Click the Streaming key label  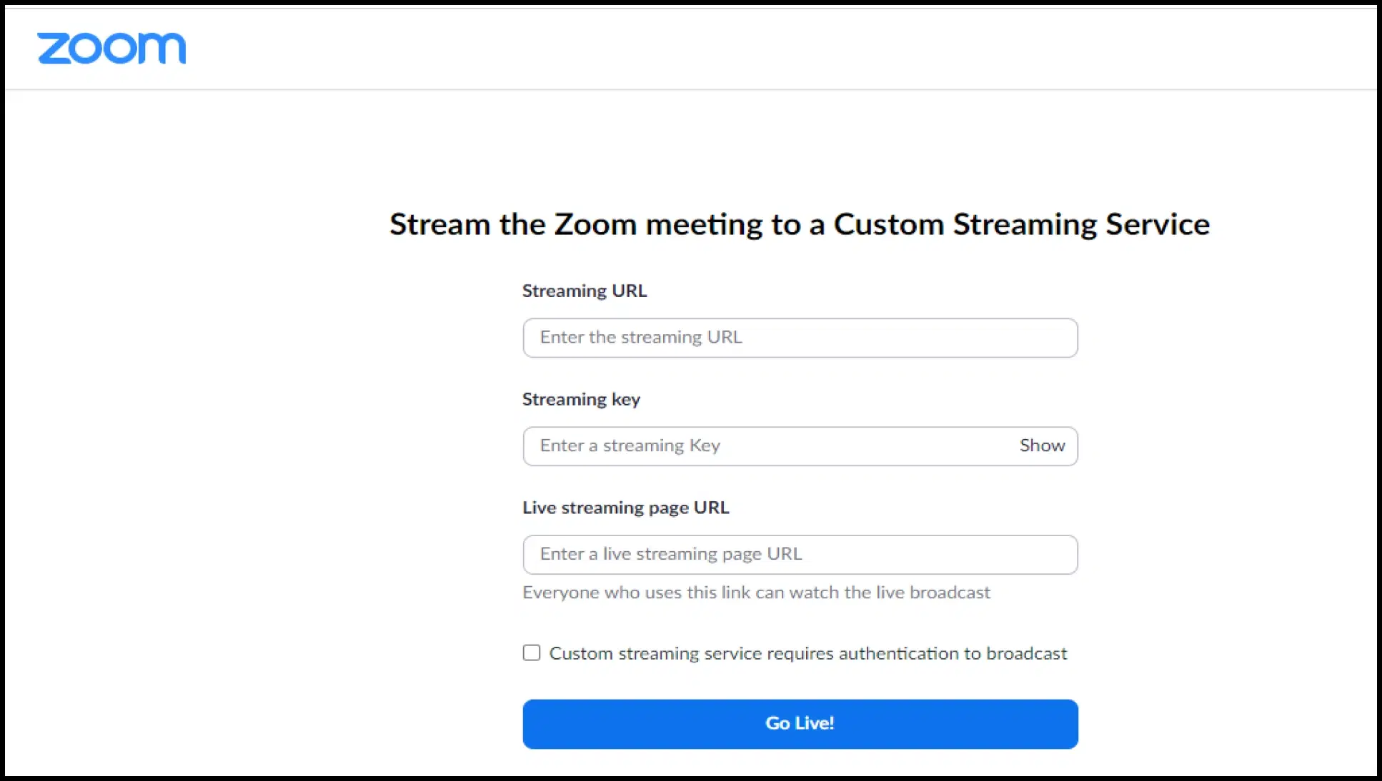click(581, 399)
